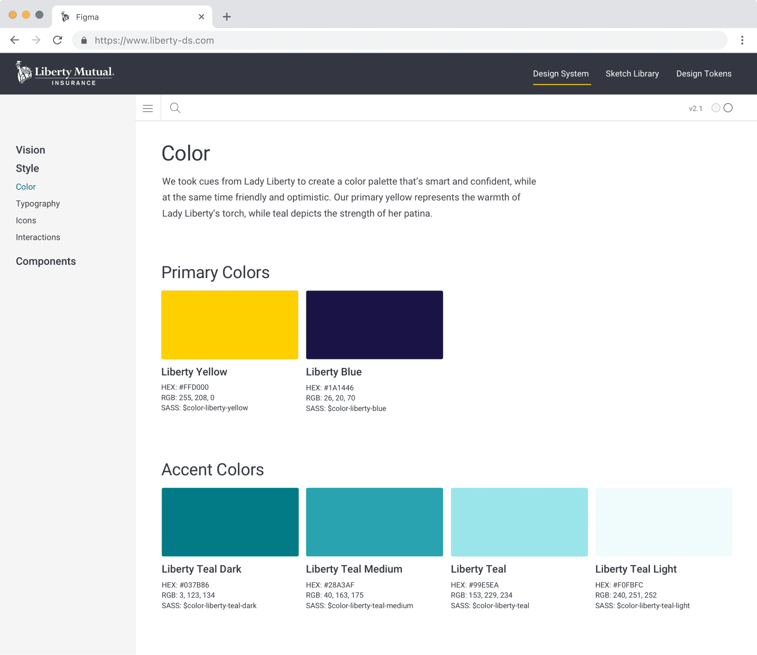The image size is (757, 655).
Task: Open the Design System nav tab
Action: click(x=561, y=73)
